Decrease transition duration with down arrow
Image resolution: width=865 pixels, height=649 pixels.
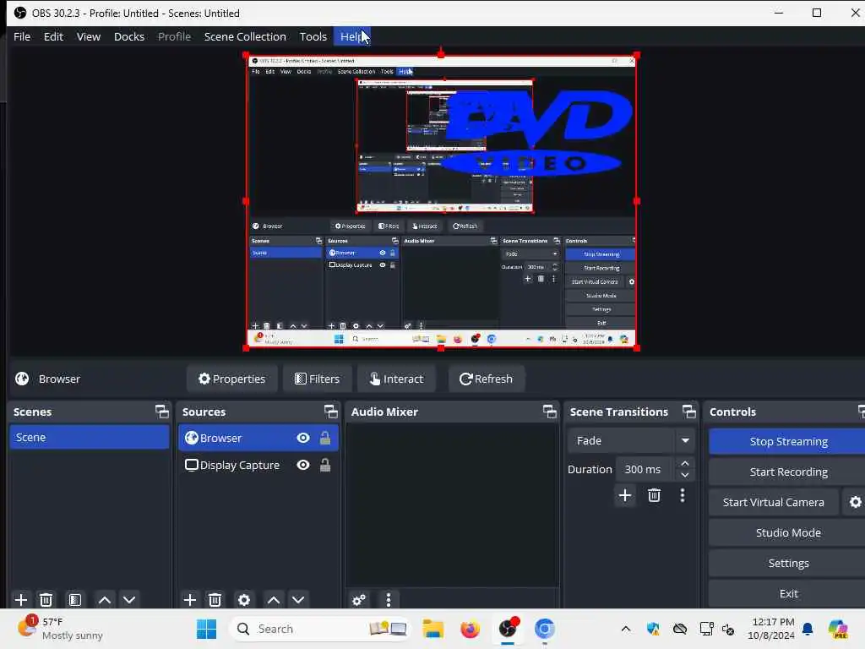pyautogui.click(x=684, y=475)
